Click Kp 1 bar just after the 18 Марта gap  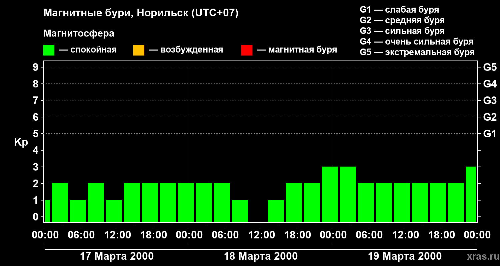pyautogui.click(x=276, y=211)
